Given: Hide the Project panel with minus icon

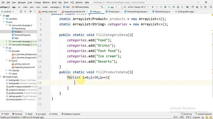Looking at the screenshot, I should (35, 12).
